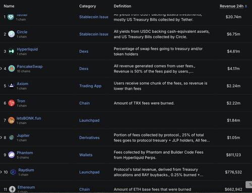Expand the Jupiter row chevron

(x=1, y=138)
